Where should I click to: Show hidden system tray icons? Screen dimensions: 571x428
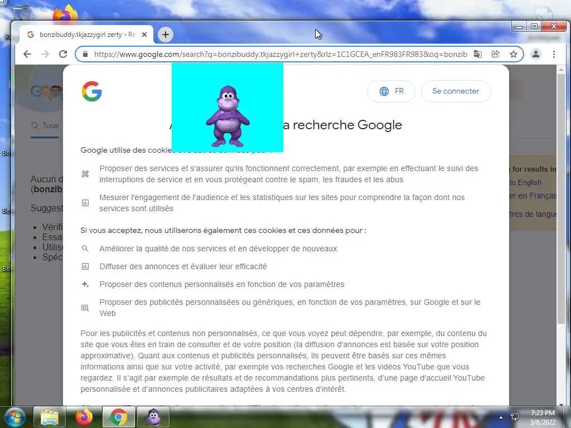click(501, 417)
